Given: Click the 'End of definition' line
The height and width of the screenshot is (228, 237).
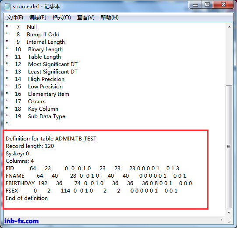Looking at the screenshot, I should tap(27, 198).
